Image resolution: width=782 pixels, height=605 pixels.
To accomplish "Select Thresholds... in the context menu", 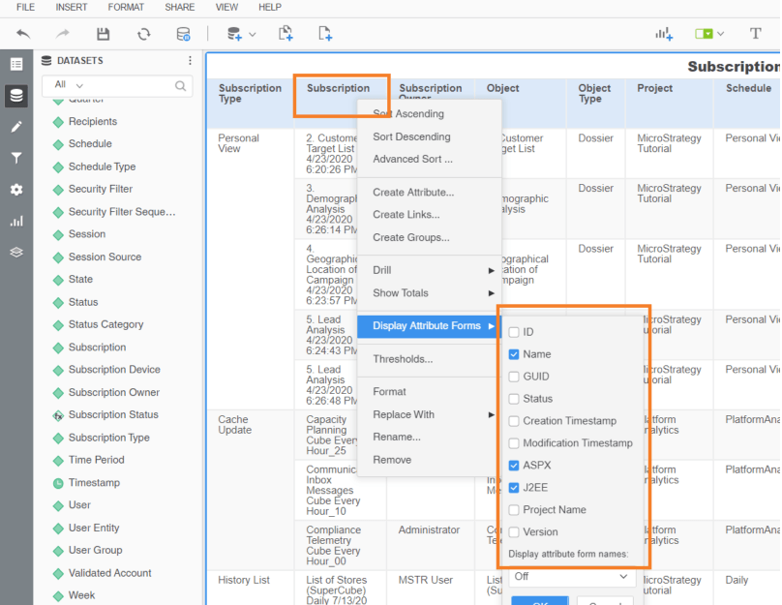I will click(403, 359).
